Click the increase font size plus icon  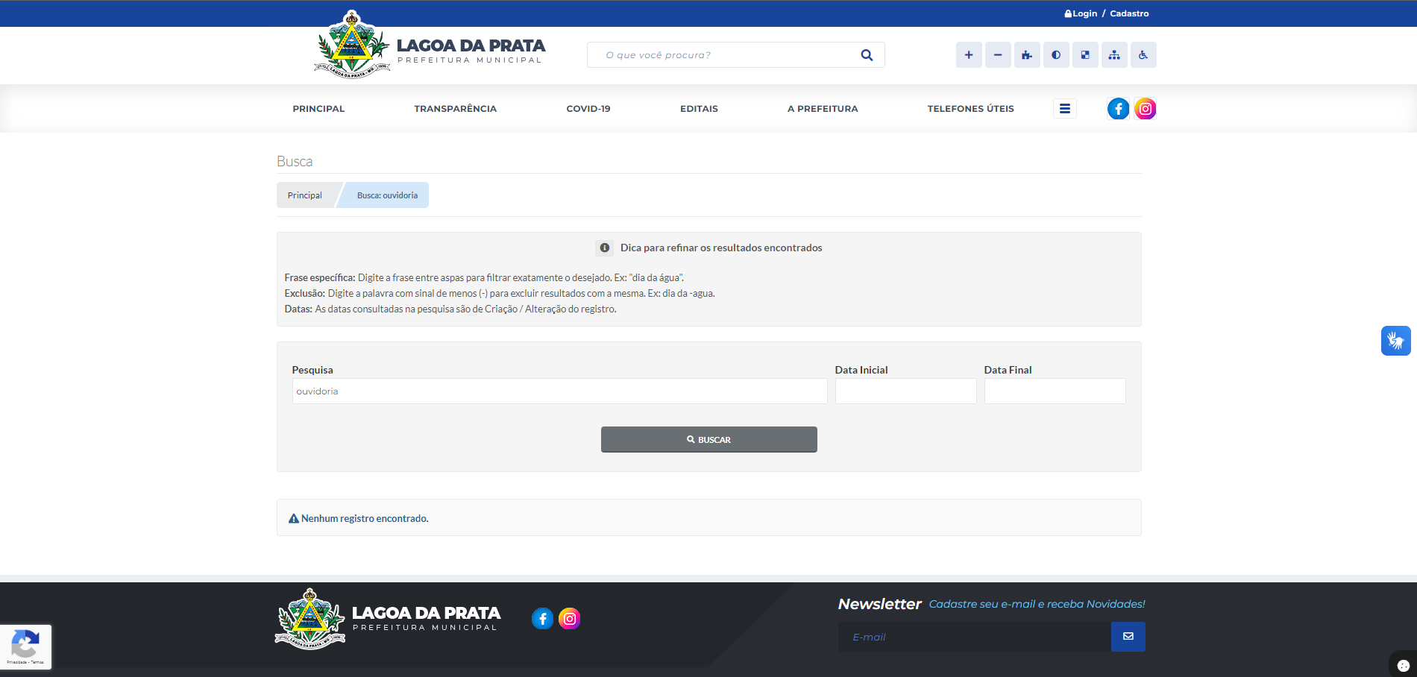[x=969, y=54]
